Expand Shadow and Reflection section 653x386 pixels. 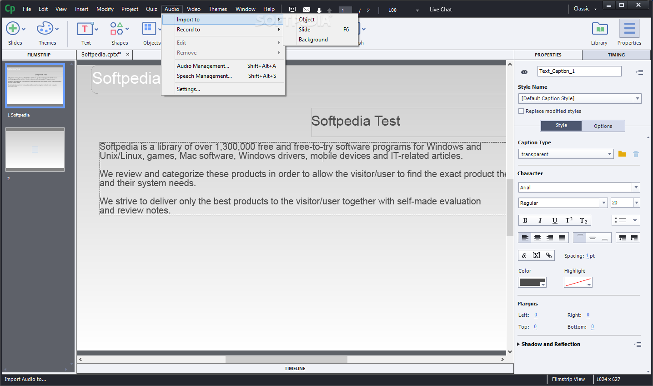[518, 344]
